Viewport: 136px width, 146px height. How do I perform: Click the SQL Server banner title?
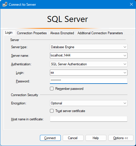(x=68, y=19)
